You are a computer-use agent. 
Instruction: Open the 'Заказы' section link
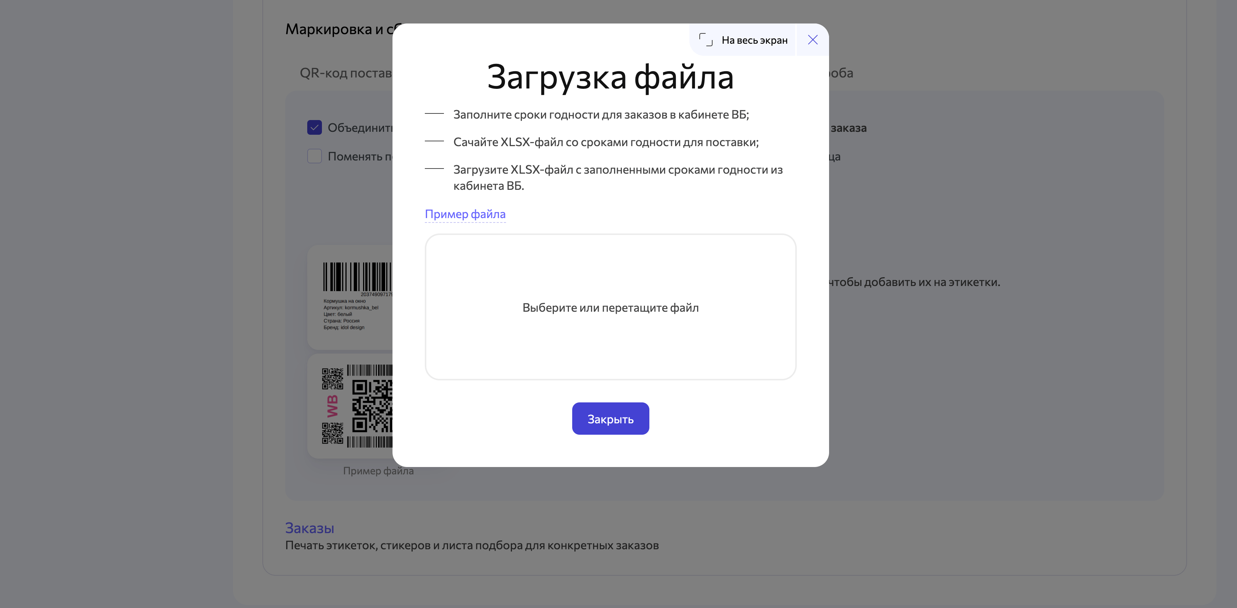[x=310, y=528]
